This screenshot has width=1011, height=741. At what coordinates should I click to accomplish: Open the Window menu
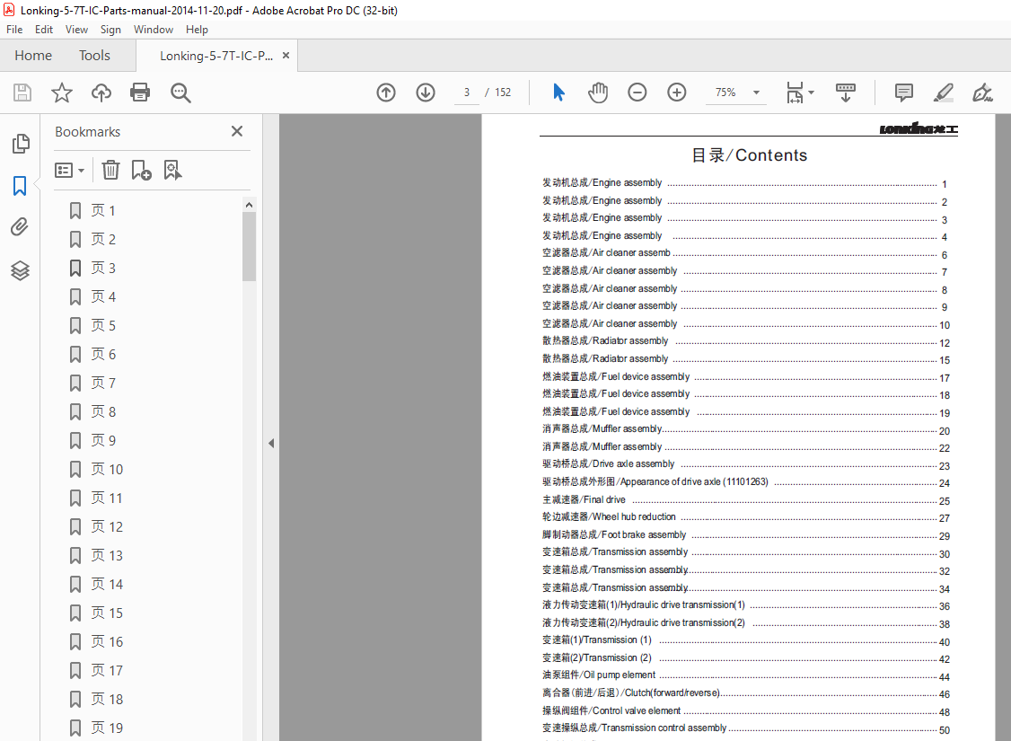pyautogui.click(x=154, y=30)
